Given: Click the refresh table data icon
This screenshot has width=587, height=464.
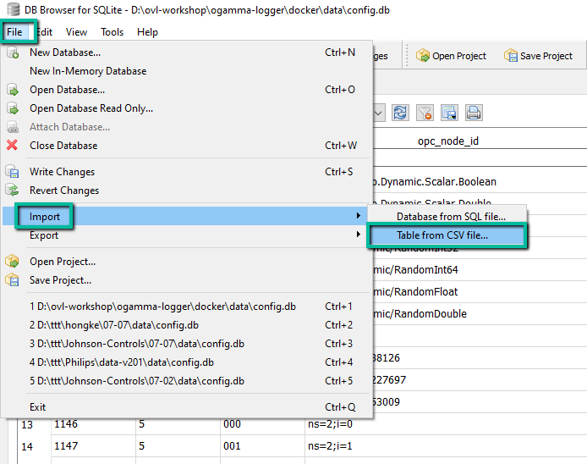Looking at the screenshot, I should (x=400, y=113).
